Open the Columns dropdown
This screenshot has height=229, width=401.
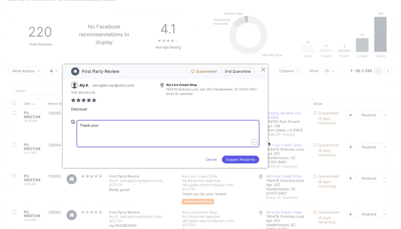[x=288, y=71]
